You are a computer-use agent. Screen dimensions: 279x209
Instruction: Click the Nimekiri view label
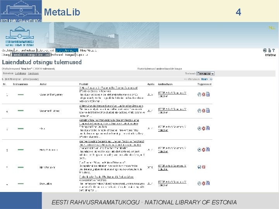[x=8, y=74]
